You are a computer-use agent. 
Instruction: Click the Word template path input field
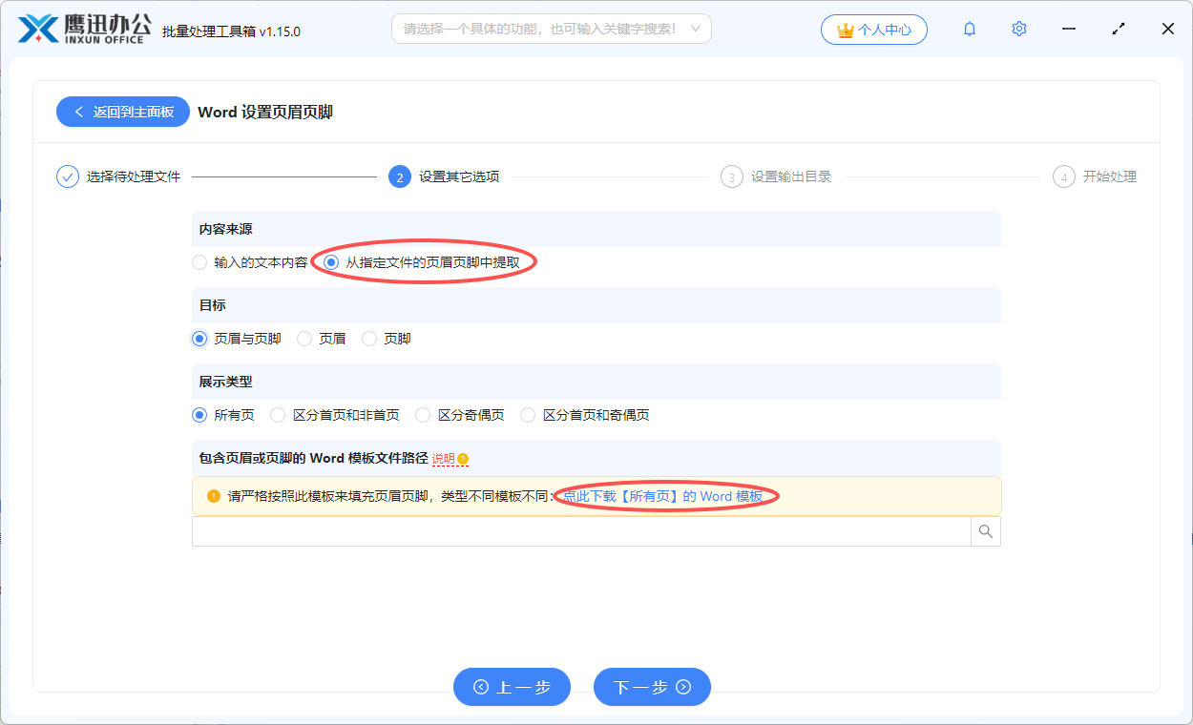pyautogui.click(x=581, y=531)
